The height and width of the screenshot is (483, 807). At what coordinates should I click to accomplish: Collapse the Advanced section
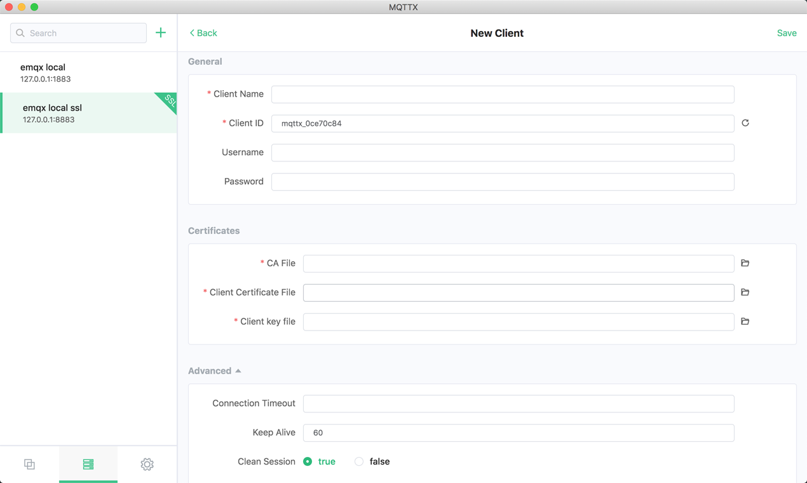[215, 371]
